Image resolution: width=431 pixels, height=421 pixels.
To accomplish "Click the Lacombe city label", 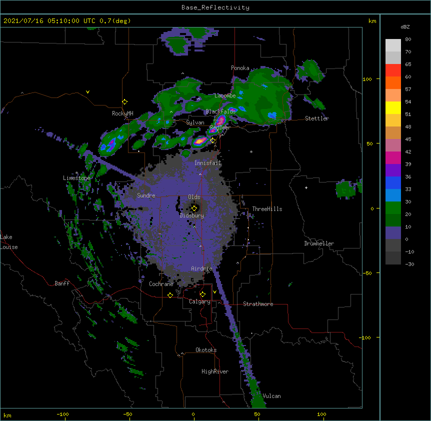I will coord(225,95).
